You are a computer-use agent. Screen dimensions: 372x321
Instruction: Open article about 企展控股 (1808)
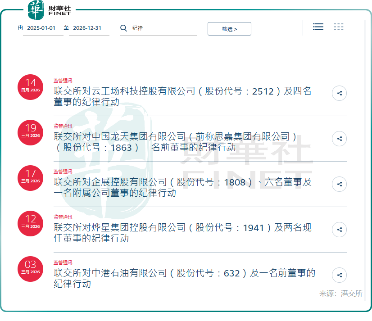(182, 187)
